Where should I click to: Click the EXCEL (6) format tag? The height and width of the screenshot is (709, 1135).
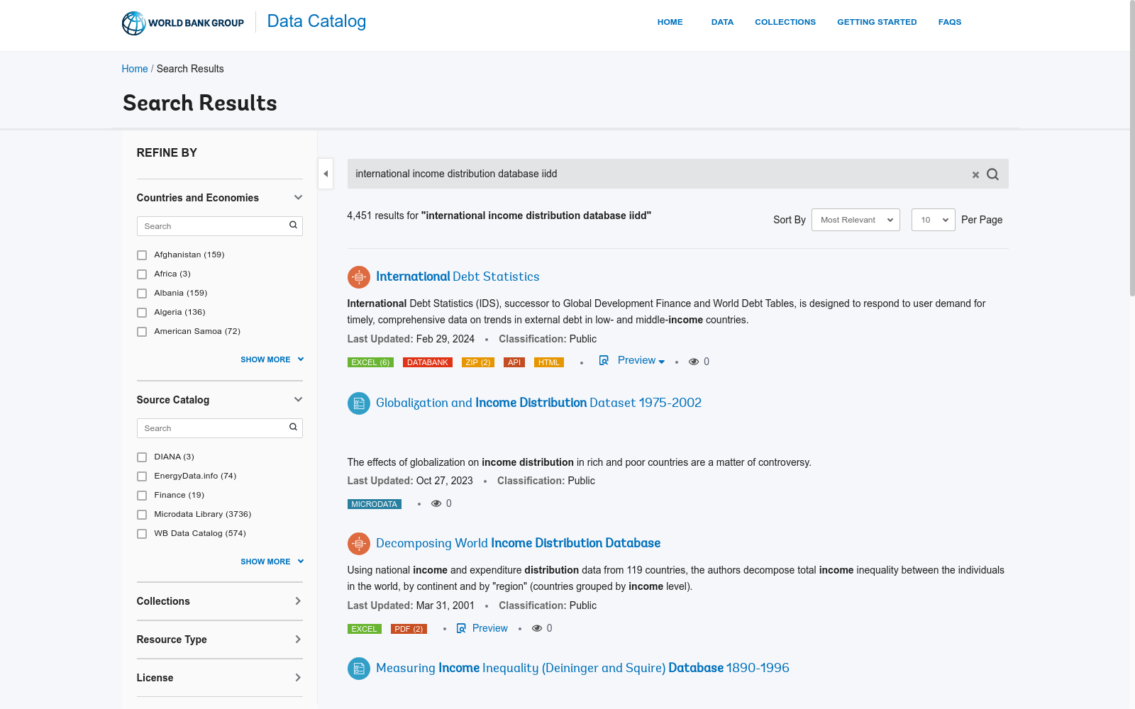pyautogui.click(x=370, y=362)
